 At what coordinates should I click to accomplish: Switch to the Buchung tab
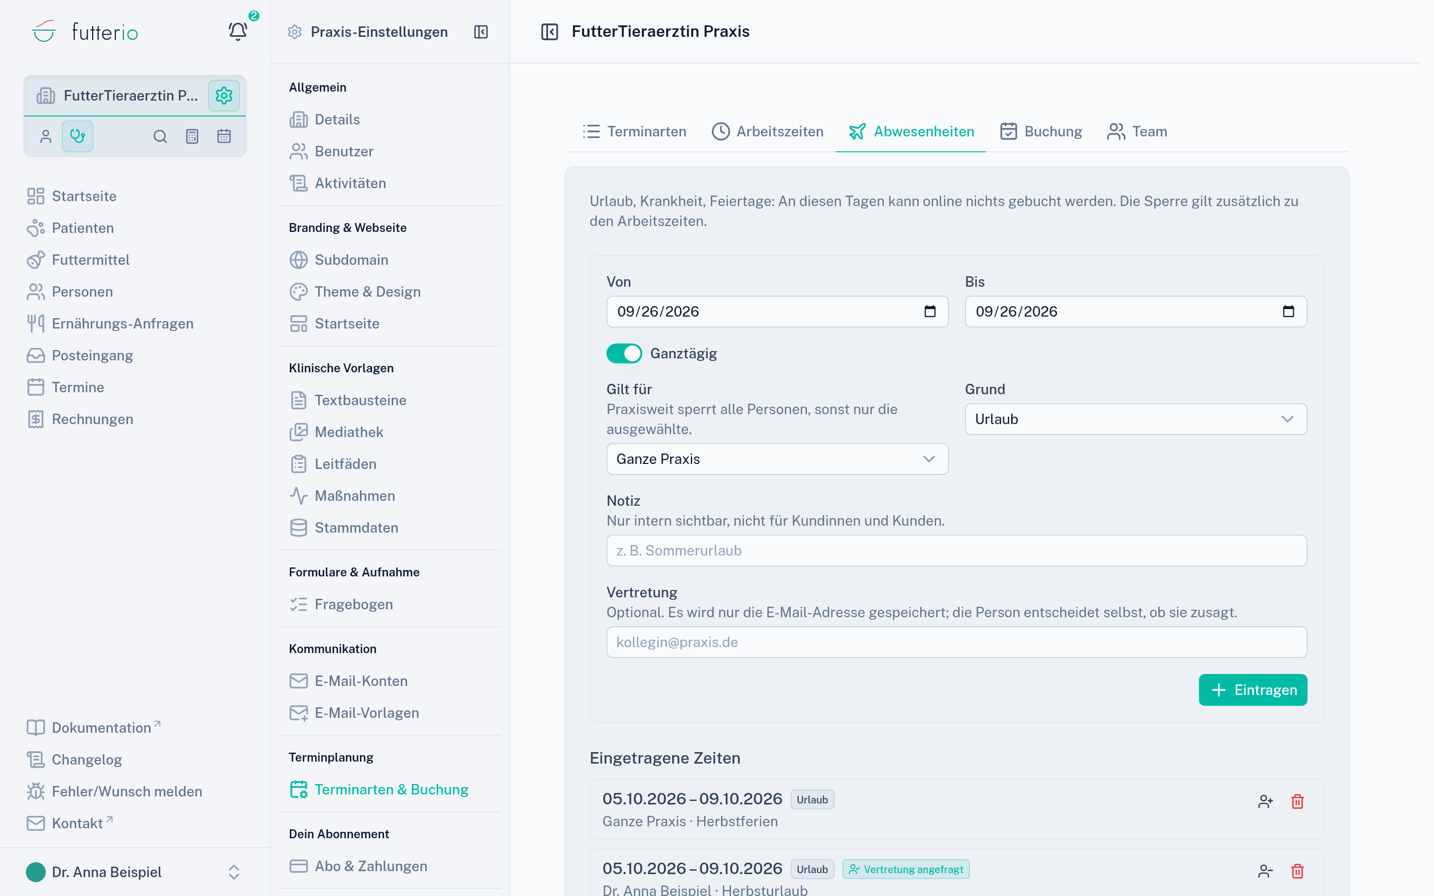[1041, 131]
